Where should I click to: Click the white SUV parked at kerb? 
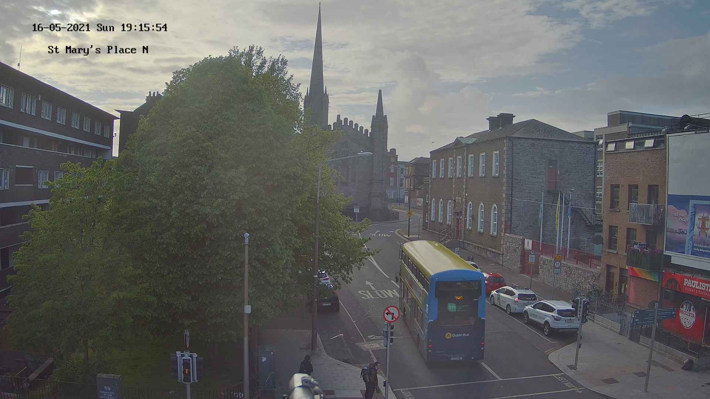tap(551, 315)
